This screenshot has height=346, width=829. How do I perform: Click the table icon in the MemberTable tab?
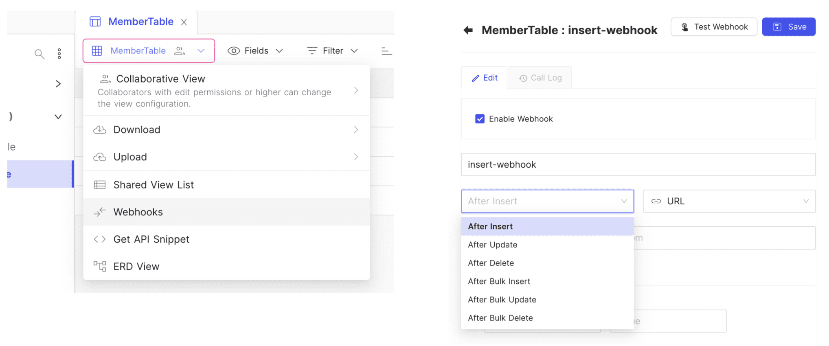click(x=95, y=22)
